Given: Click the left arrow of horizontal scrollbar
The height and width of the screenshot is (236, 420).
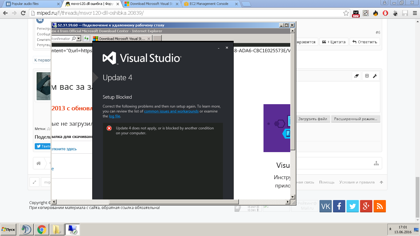Looking at the screenshot, I should 54,202.
